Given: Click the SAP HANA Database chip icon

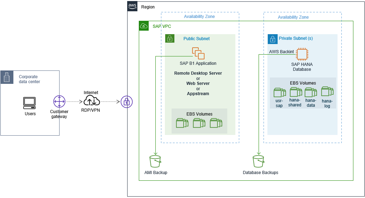Looking at the screenshot, I should pos(302,54).
